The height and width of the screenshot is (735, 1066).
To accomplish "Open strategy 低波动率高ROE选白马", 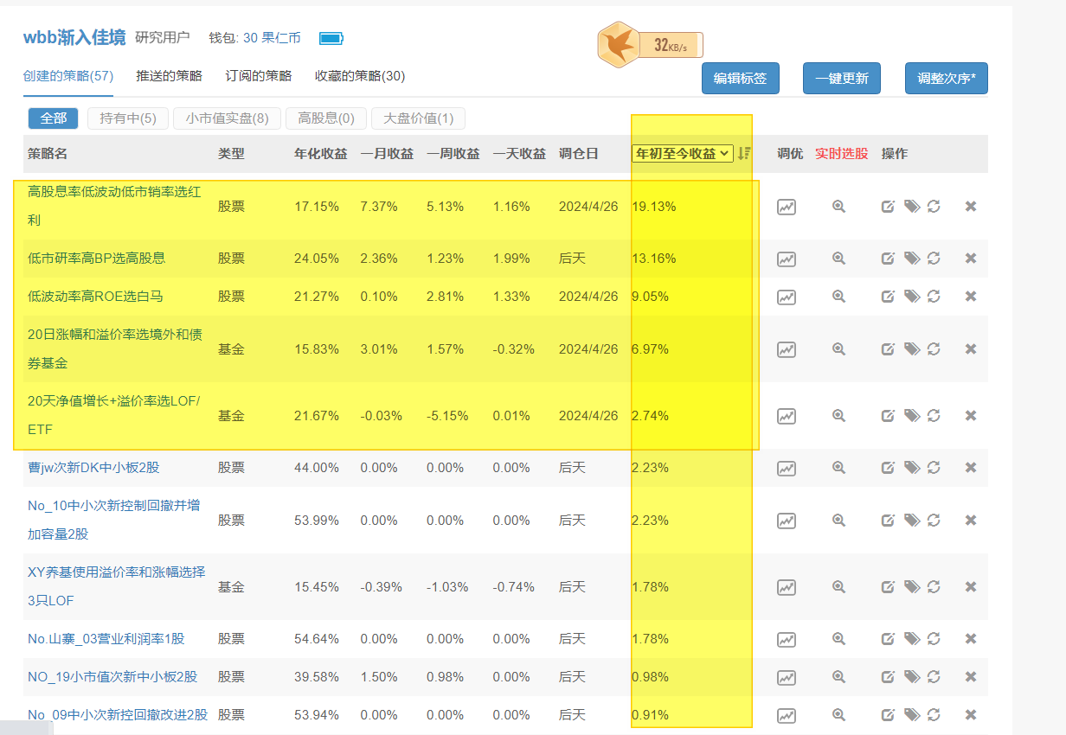I will click(x=95, y=297).
